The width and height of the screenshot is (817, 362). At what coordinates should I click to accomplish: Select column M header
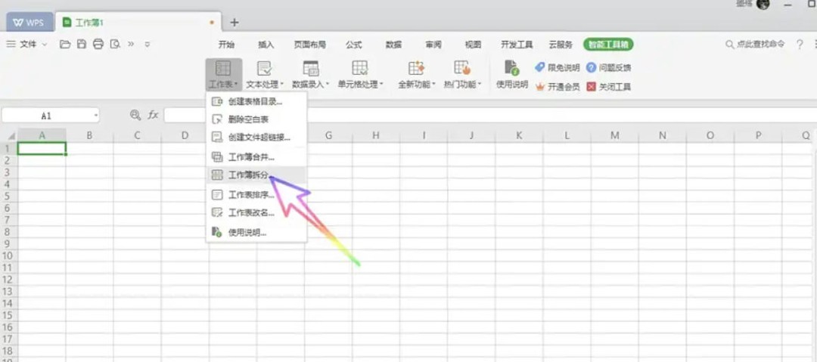(614, 135)
